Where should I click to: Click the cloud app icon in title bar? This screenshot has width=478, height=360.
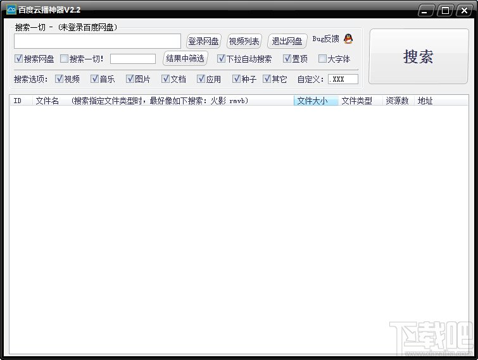pos(11,9)
